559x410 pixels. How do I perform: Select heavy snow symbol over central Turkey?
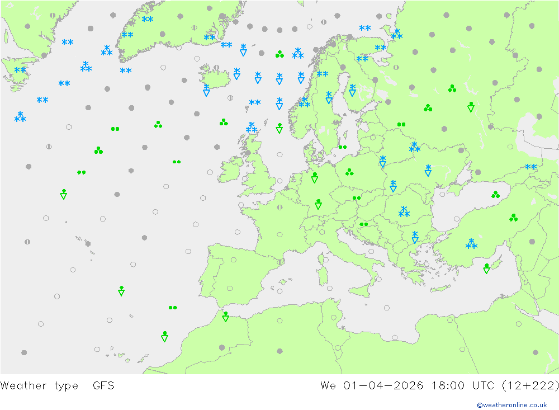tap(471, 244)
